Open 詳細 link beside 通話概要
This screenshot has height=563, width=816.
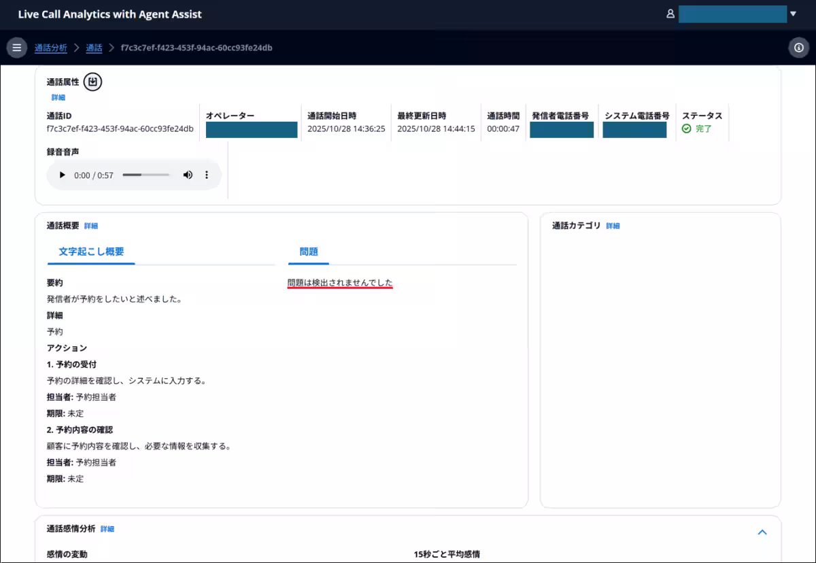coord(91,226)
